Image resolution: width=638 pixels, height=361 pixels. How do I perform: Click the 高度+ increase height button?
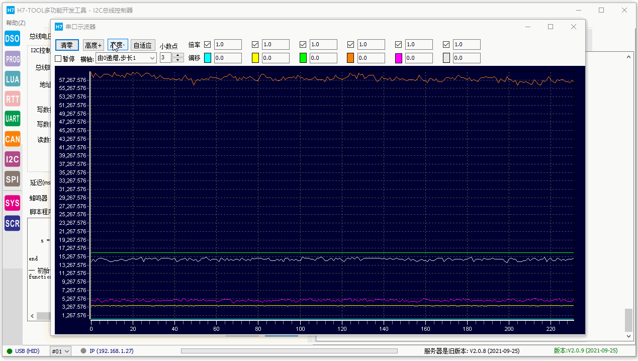(94, 45)
